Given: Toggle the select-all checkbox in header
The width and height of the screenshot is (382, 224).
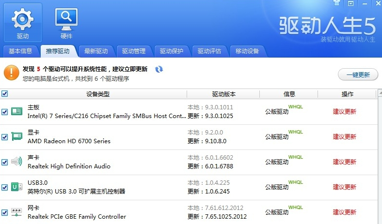Looking at the screenshot, I should [4, 94].
